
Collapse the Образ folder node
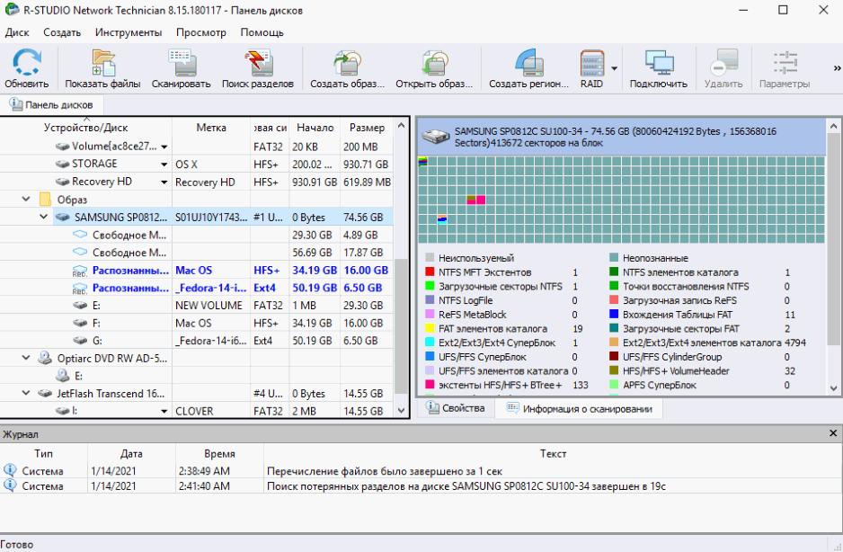click(x=27, y=199)
